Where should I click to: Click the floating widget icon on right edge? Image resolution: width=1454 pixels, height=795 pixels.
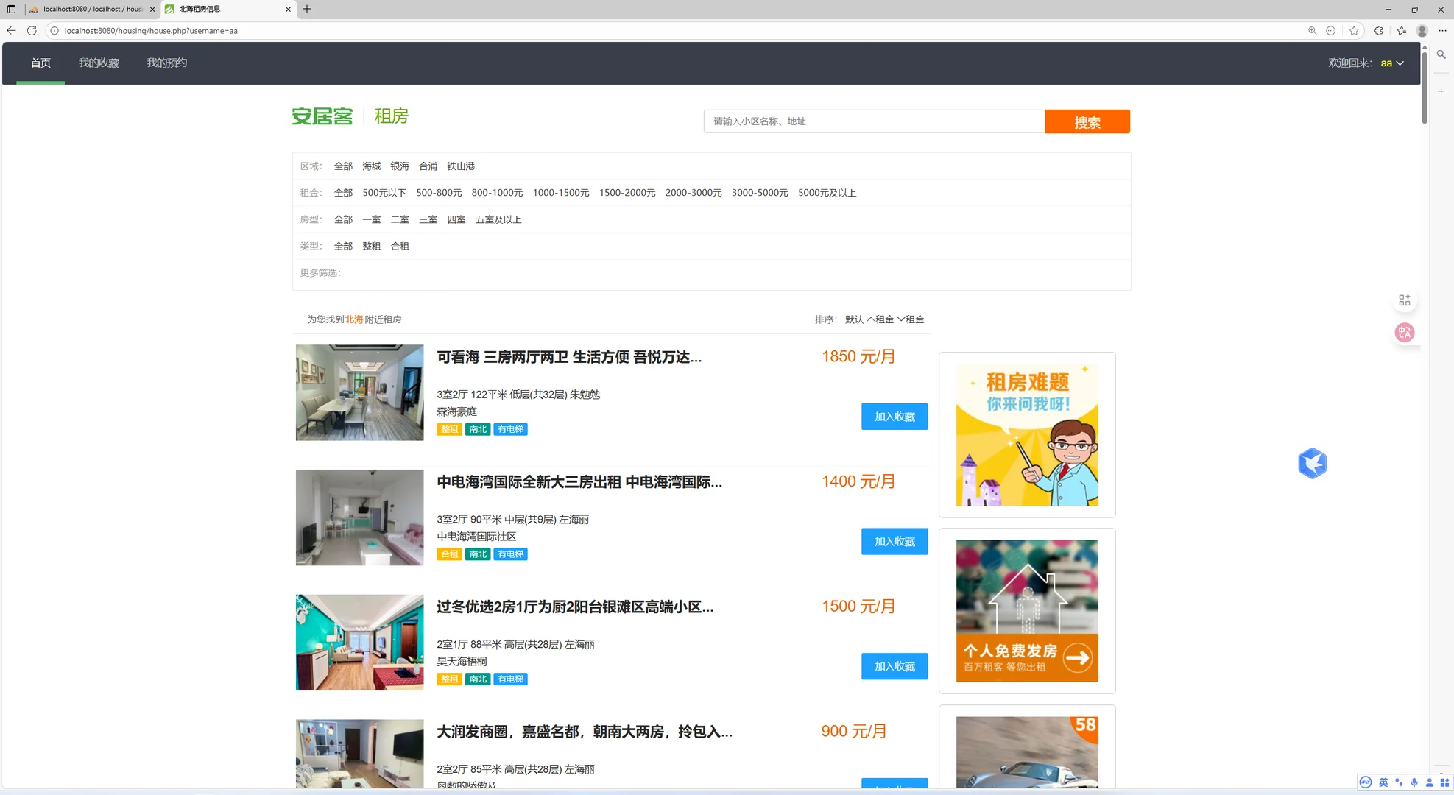point(1404,300)
